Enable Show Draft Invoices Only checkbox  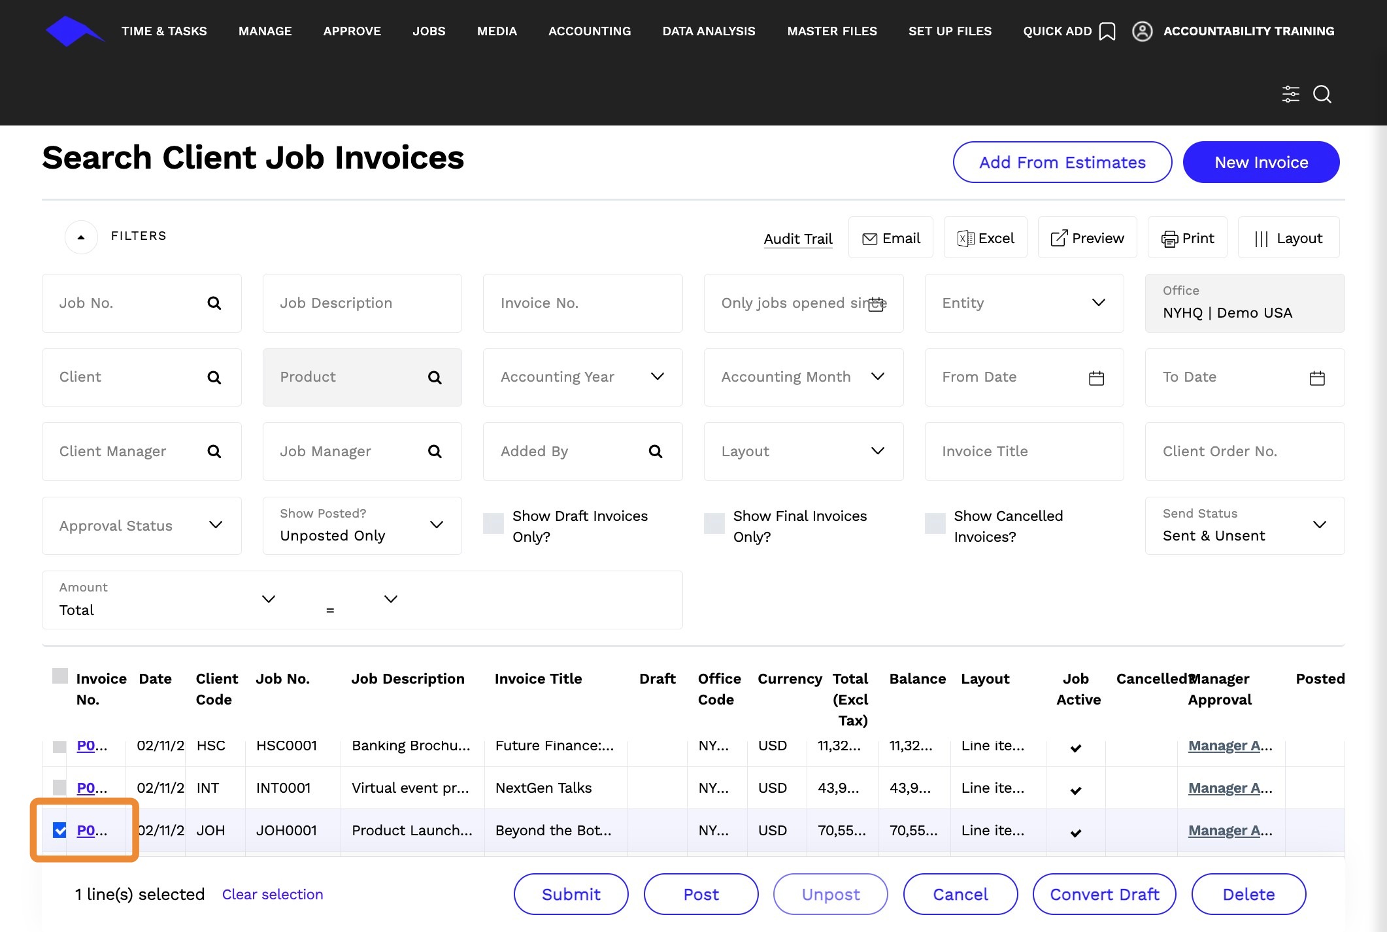tap(493, 524)
